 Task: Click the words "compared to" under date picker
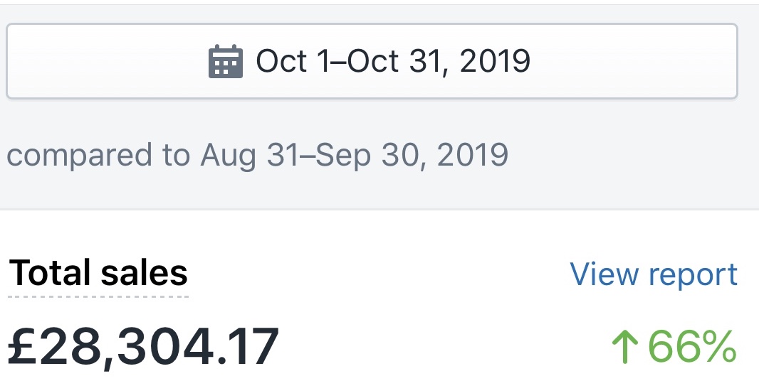coord(98,156)
